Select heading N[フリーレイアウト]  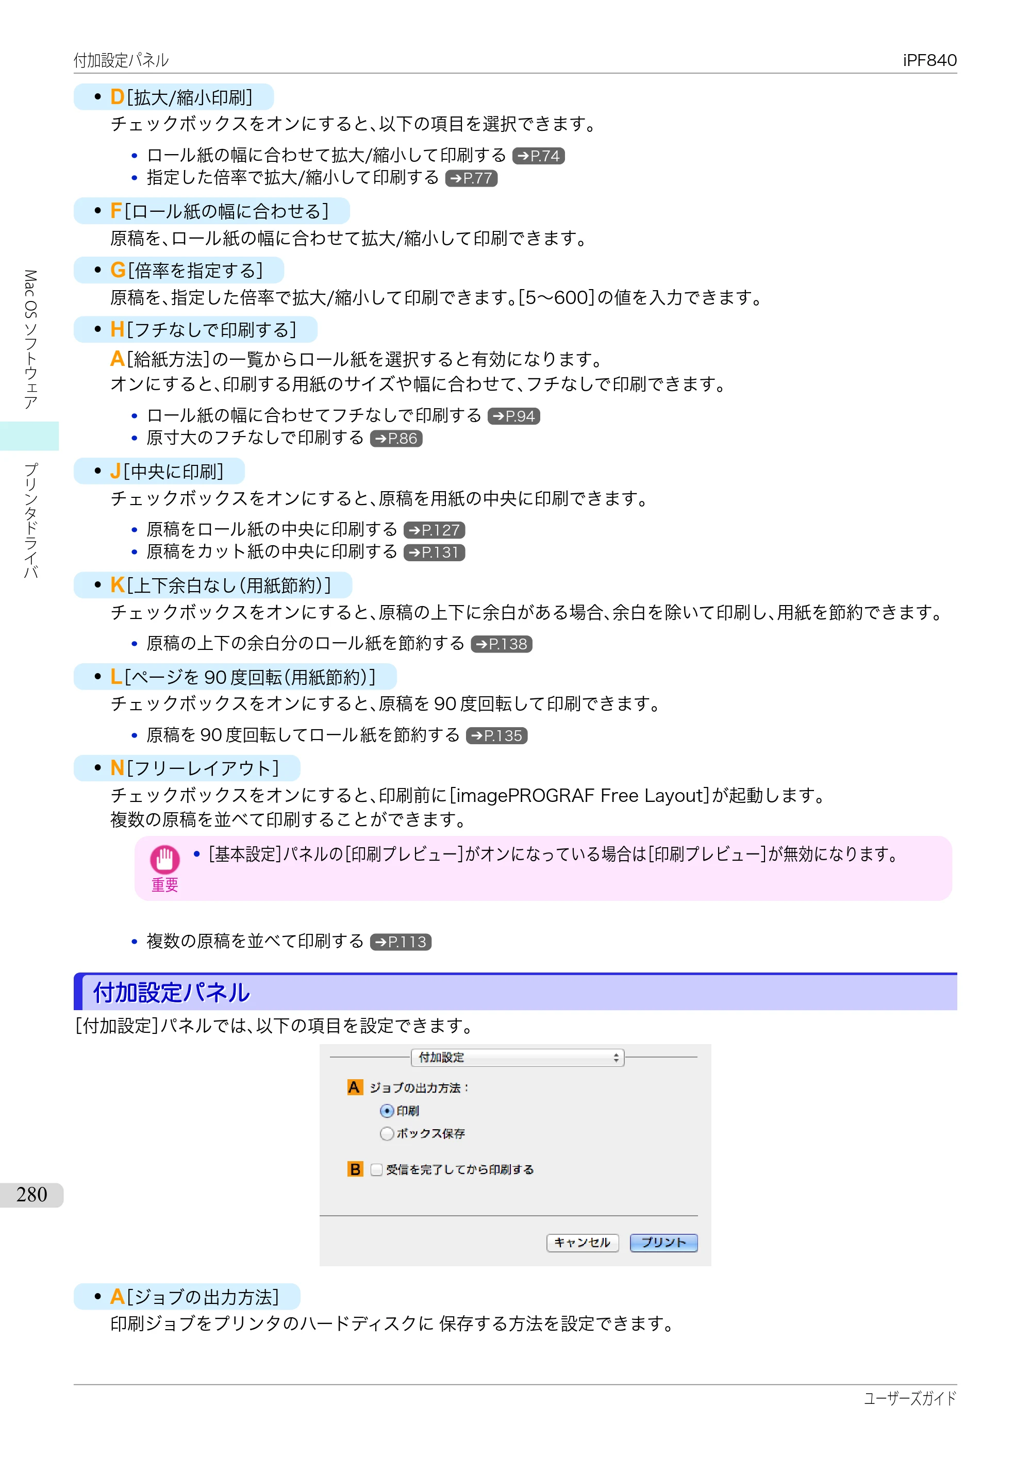187,768
